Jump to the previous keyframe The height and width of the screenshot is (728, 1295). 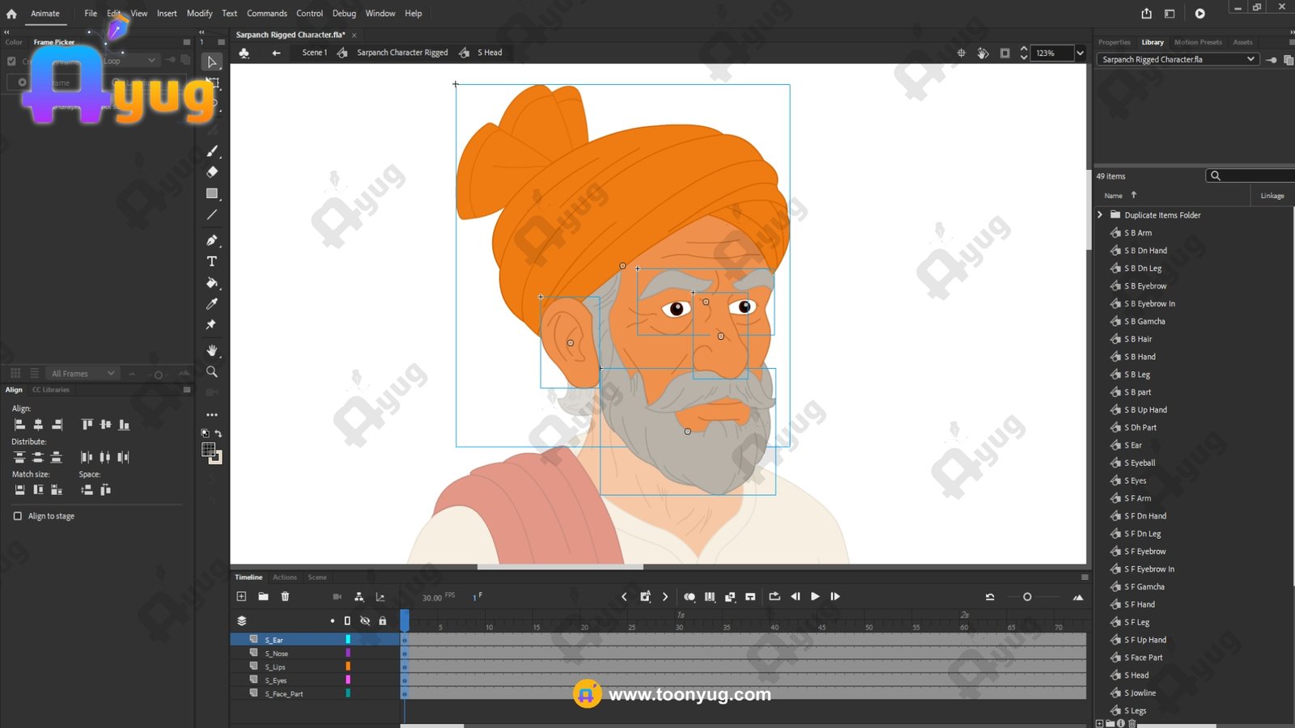pos(624,597)
